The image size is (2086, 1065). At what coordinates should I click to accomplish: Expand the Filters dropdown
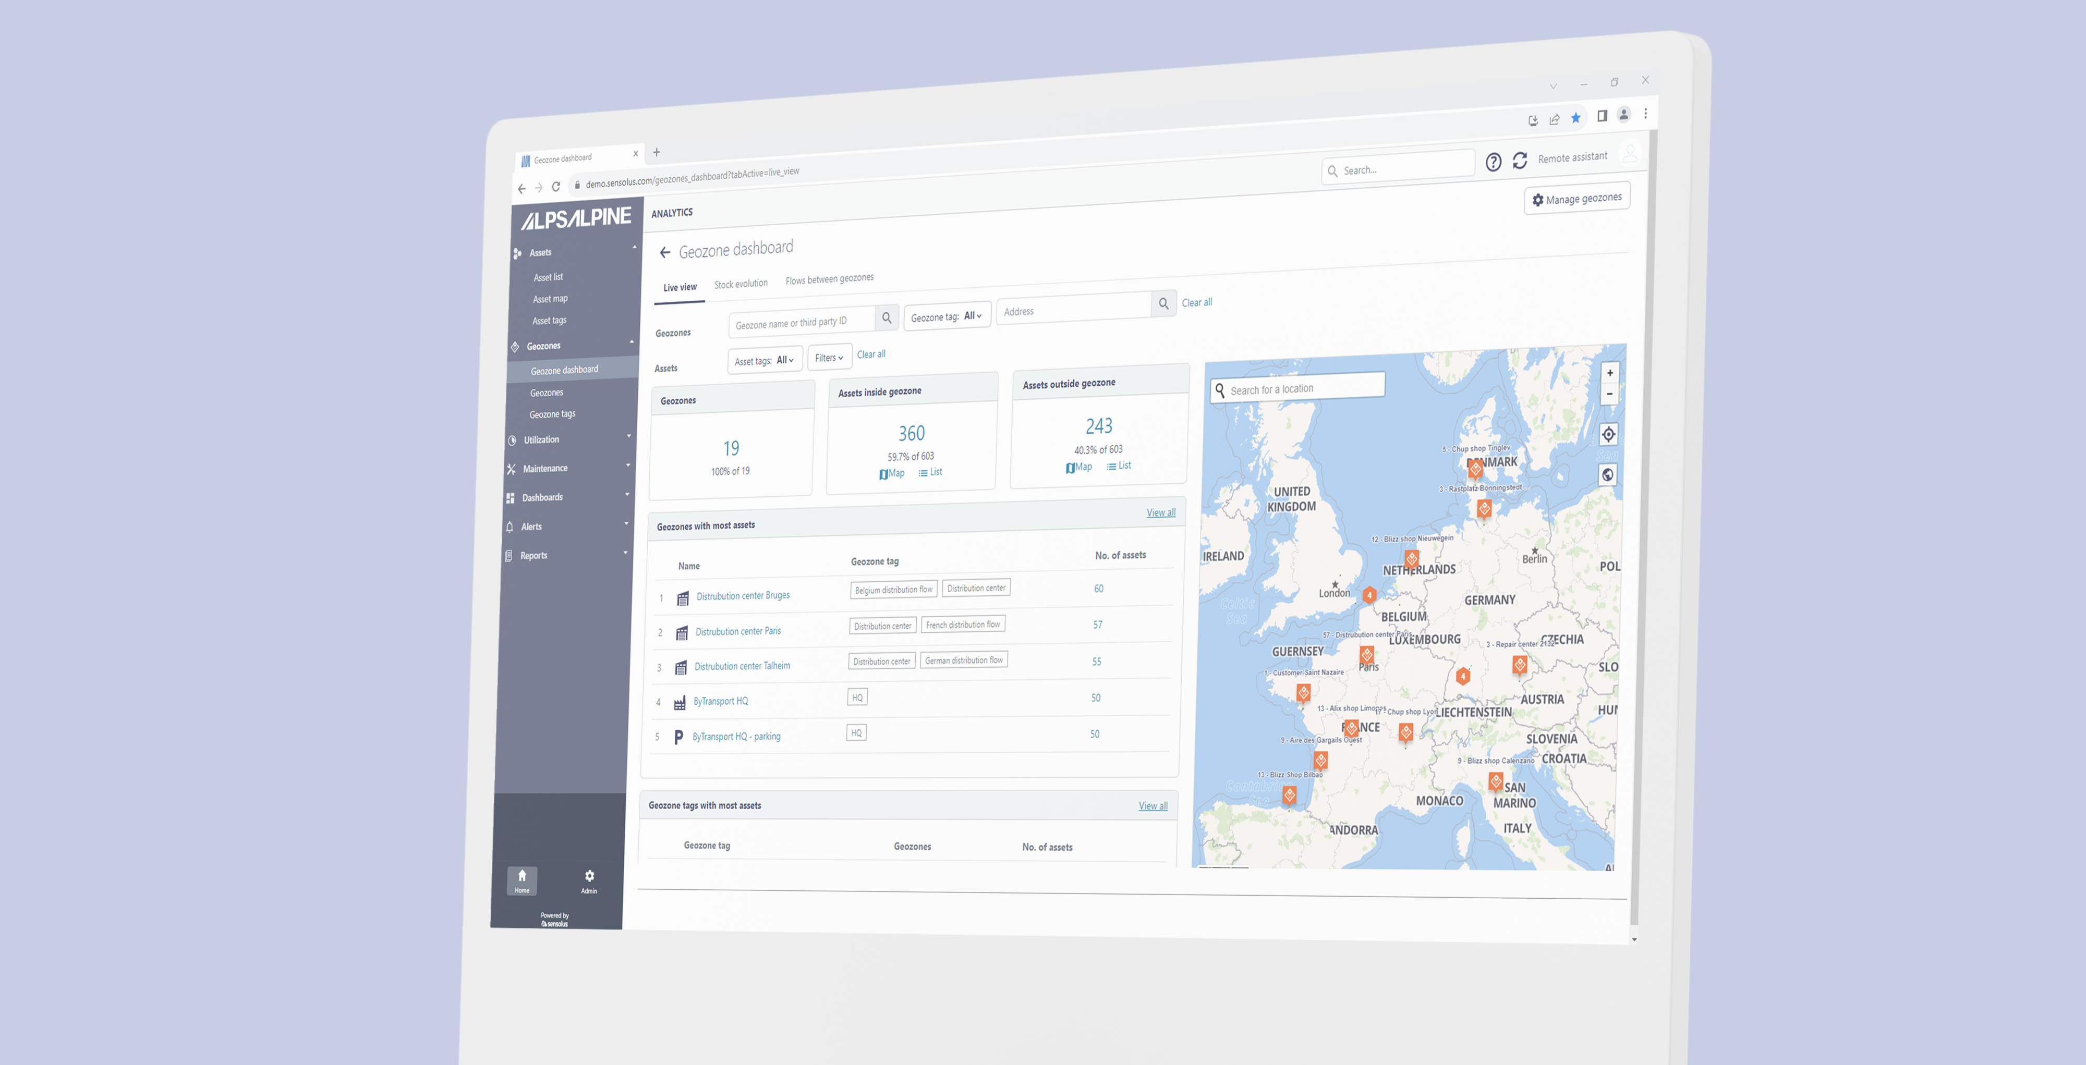(x=829, y=357)
